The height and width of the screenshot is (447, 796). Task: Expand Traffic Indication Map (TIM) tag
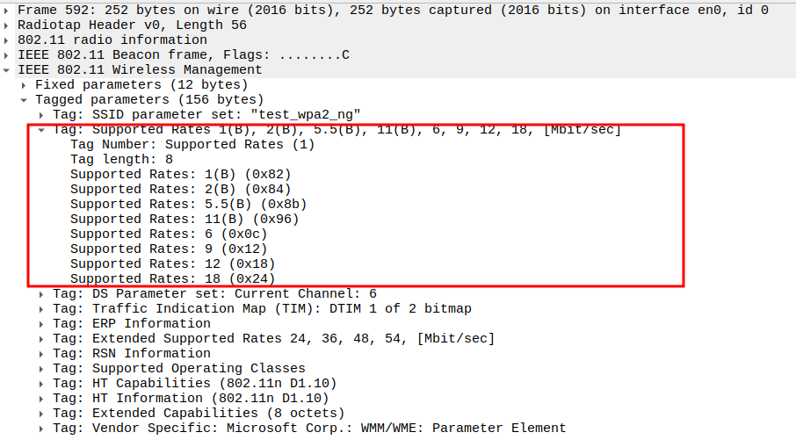42,309
